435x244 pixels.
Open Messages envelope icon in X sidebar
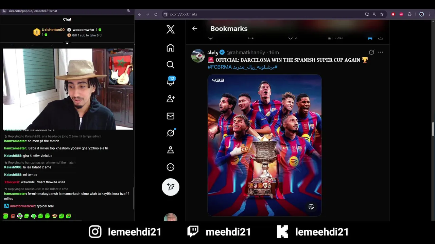(x=171, y=116)
